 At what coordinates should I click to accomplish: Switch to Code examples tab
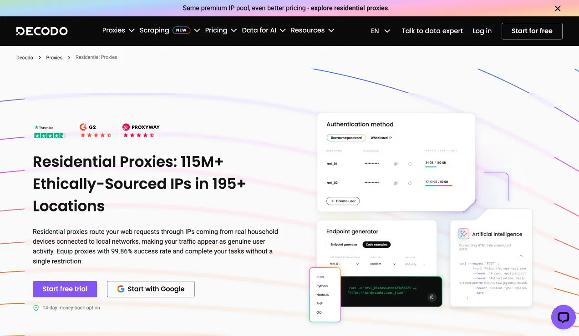pos(376,245)
